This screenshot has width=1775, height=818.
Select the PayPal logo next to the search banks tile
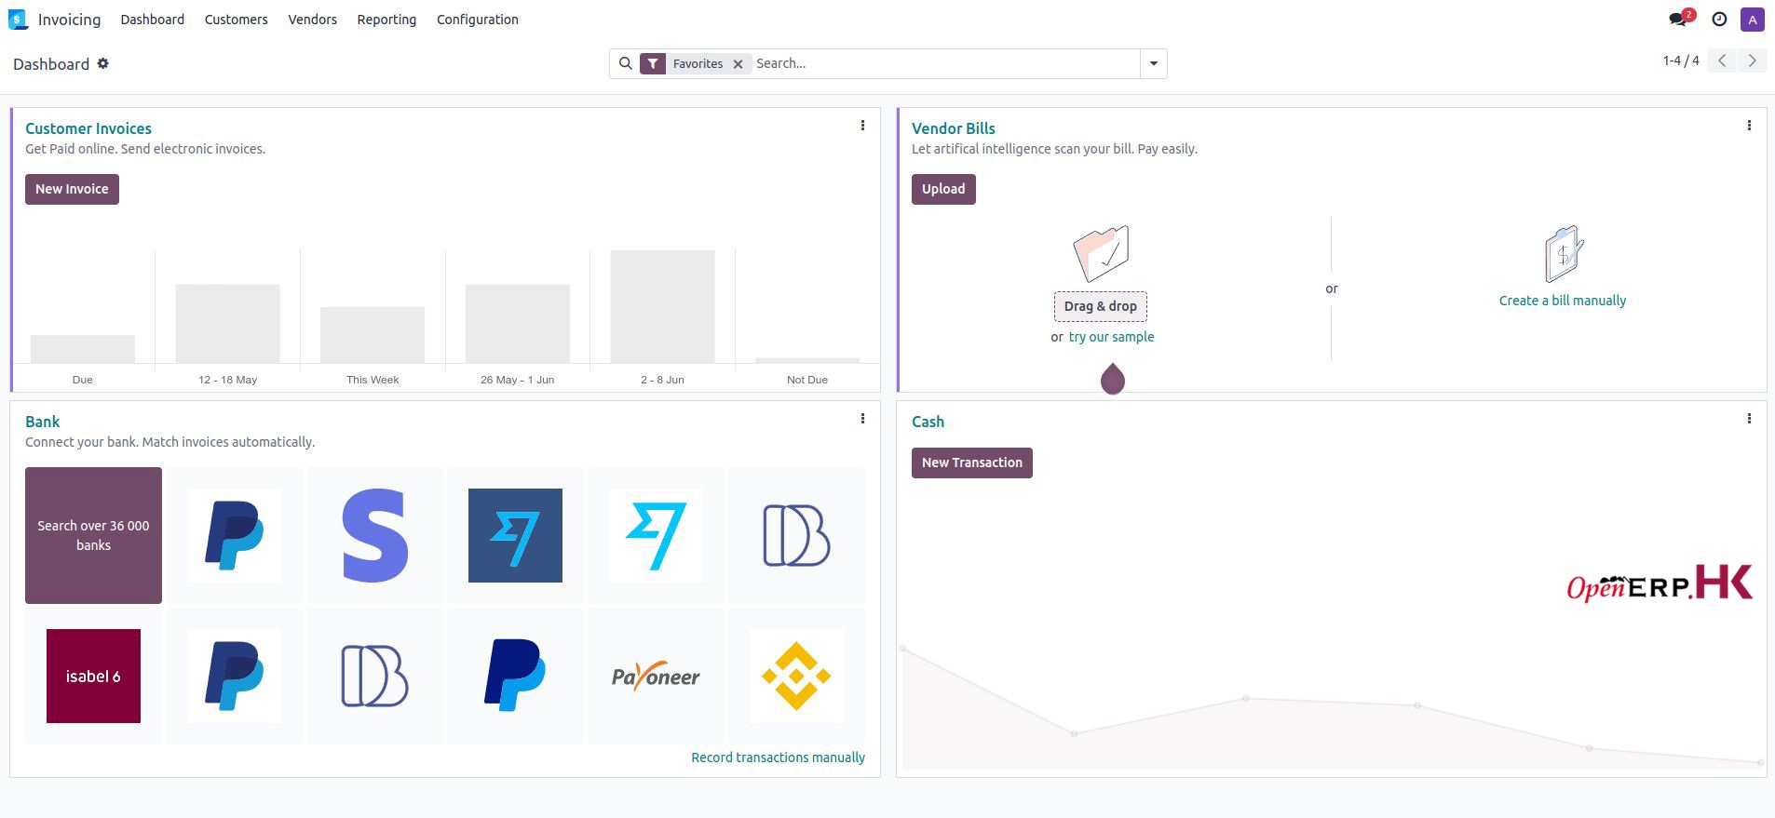click(234, 536)
